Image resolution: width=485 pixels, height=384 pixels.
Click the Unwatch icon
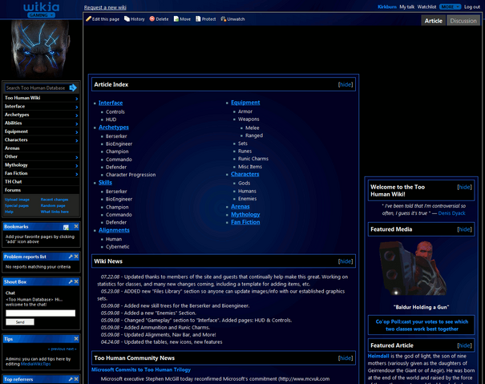tap(224, 19)
